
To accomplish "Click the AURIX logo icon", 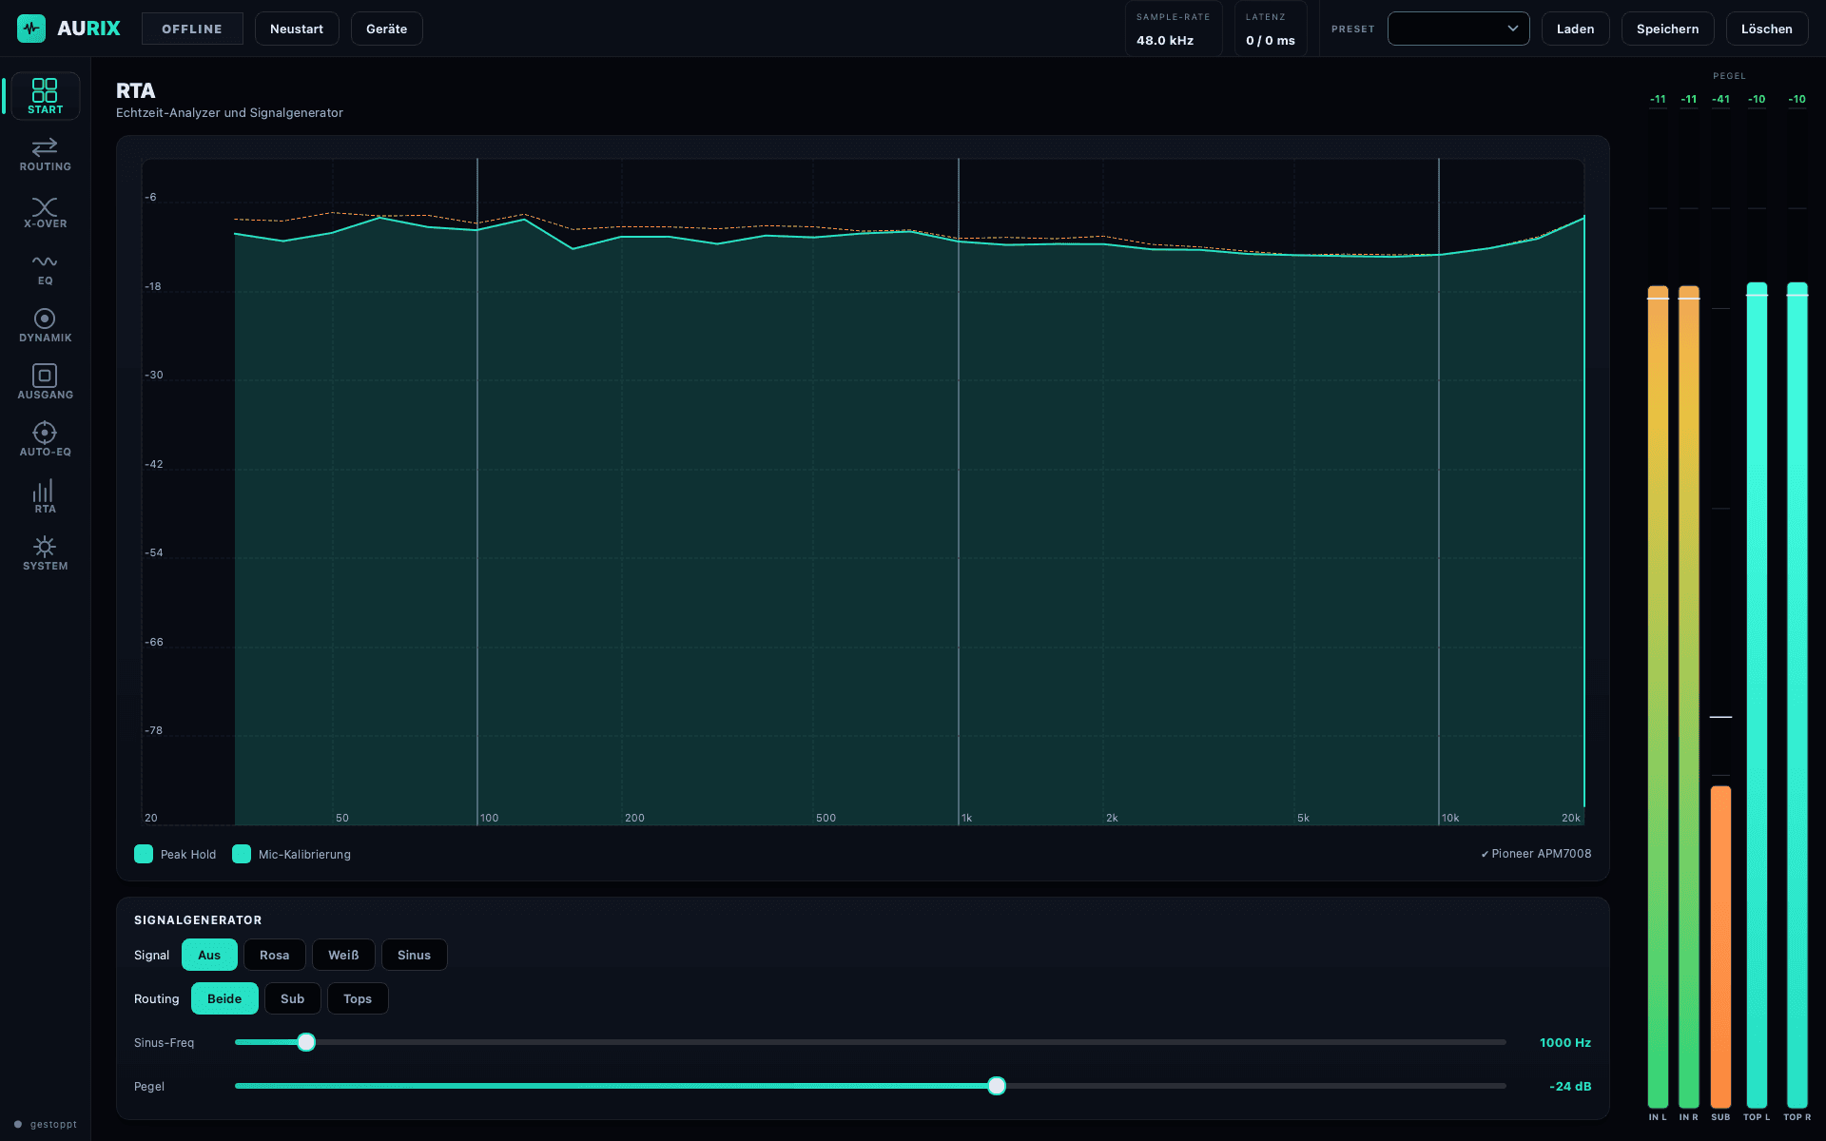I will (31, 29).
